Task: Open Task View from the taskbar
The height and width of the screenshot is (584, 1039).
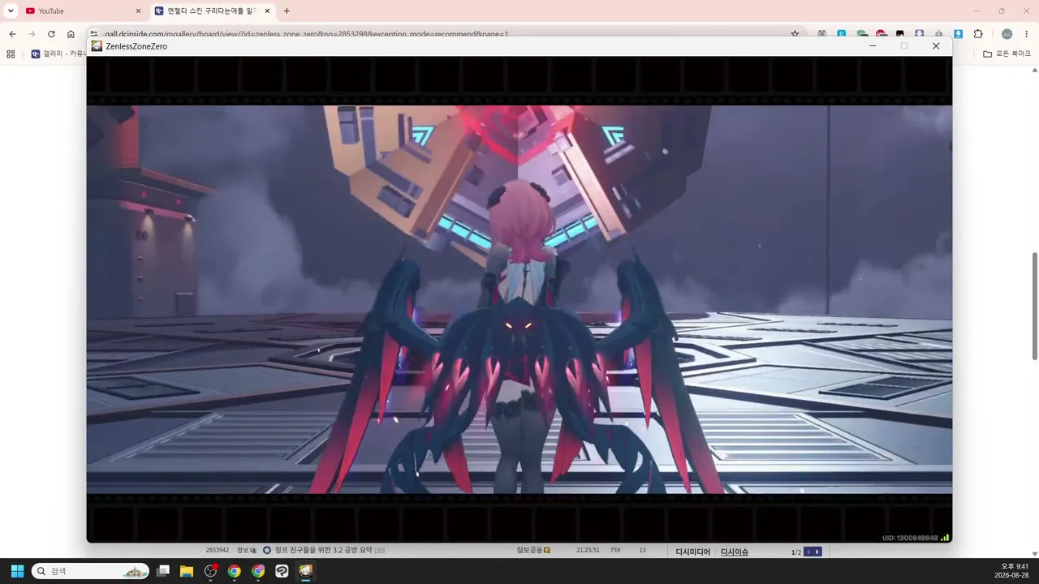Action: click(x=163, y=571)
